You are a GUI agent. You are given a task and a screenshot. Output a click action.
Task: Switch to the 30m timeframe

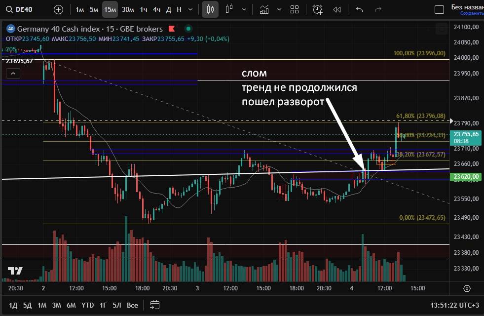(x=128, y=9)
